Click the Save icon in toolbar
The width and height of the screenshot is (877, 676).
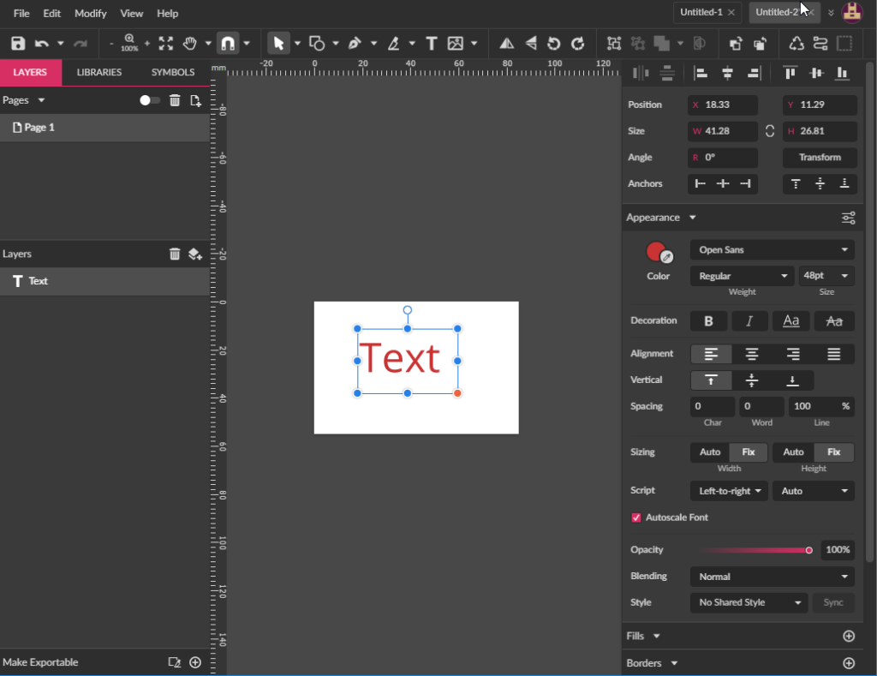(x=18, y=44)
